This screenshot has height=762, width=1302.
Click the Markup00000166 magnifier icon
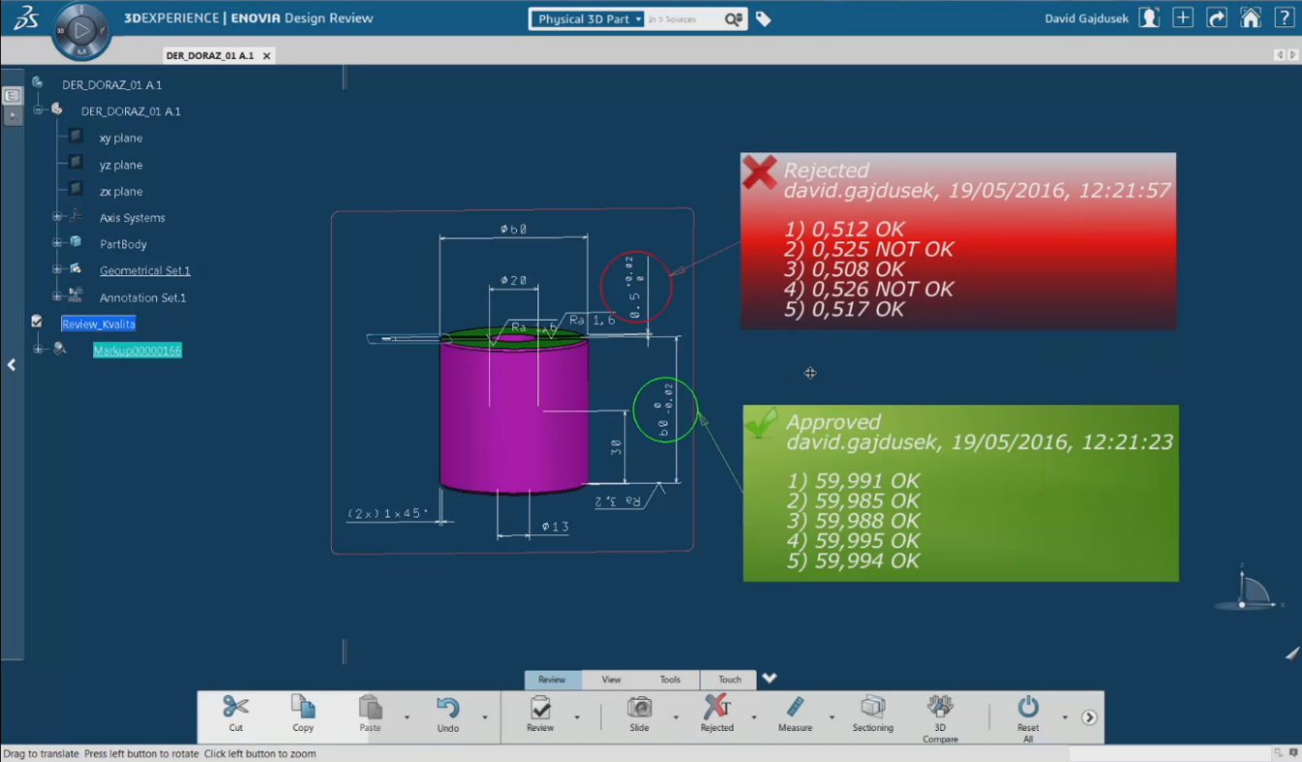point(60,349)
